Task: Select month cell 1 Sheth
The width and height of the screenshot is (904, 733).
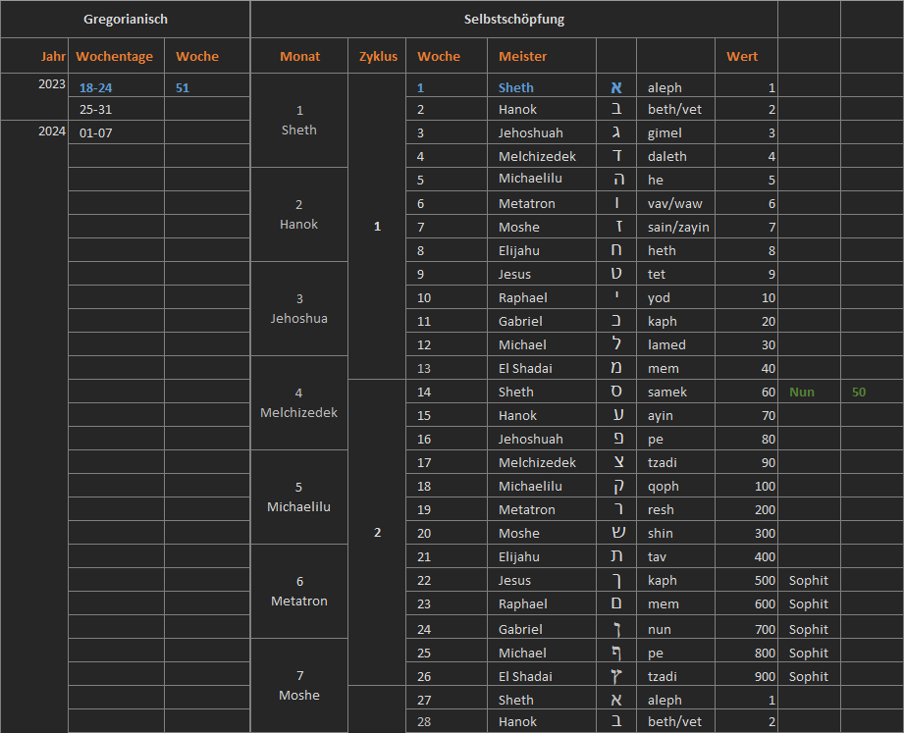Action: (299, 121)
